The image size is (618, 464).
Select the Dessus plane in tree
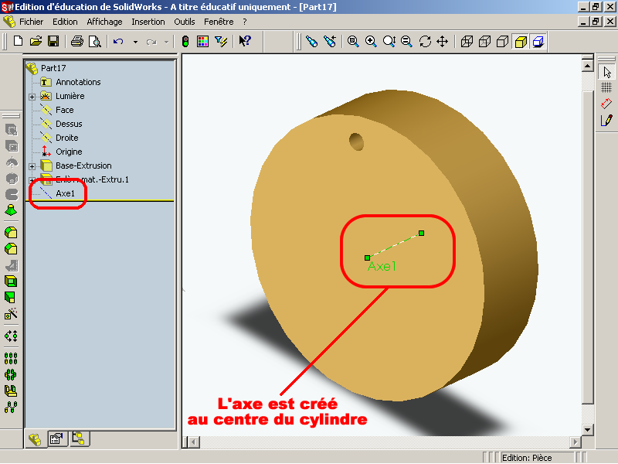click(x=68, y=124)
